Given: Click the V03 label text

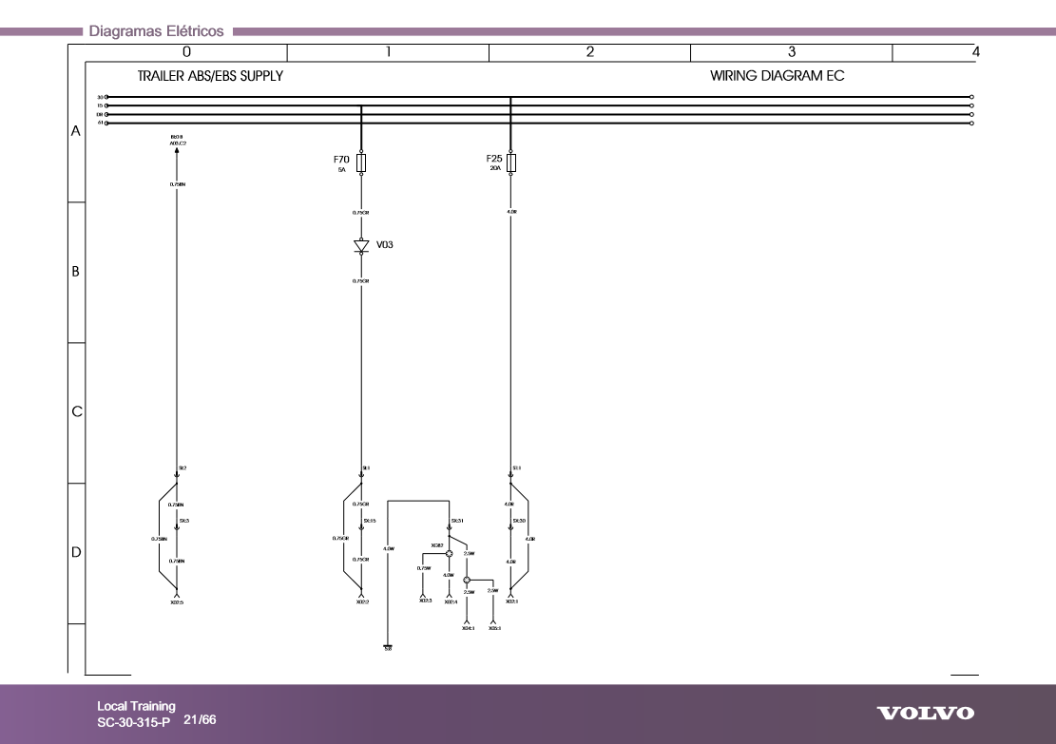Looking at the screenshot, I should click(x=385, y=245).
